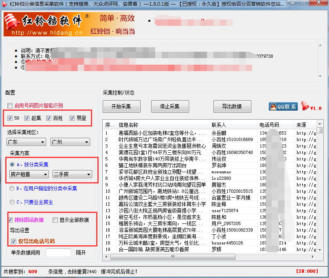Click contact mowenmao in row 7

[x=221, y=172]
